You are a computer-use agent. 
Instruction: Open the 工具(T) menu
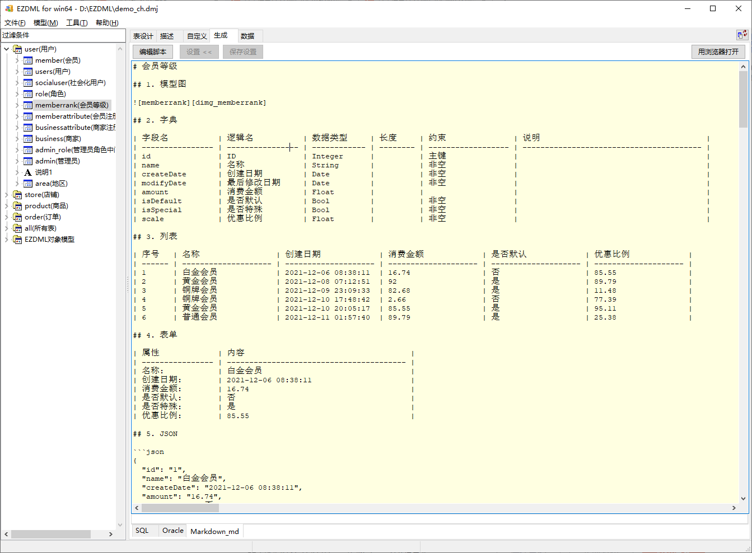pyautogui.click(x=77, y=23)
